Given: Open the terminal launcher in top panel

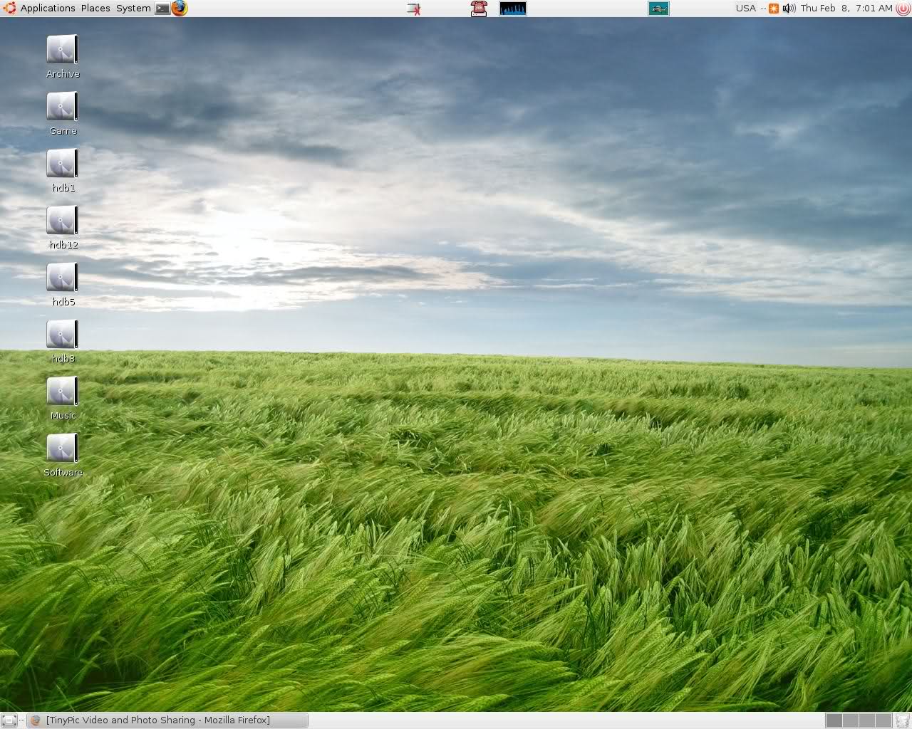Looking at the screenshot, I should 163,9.
